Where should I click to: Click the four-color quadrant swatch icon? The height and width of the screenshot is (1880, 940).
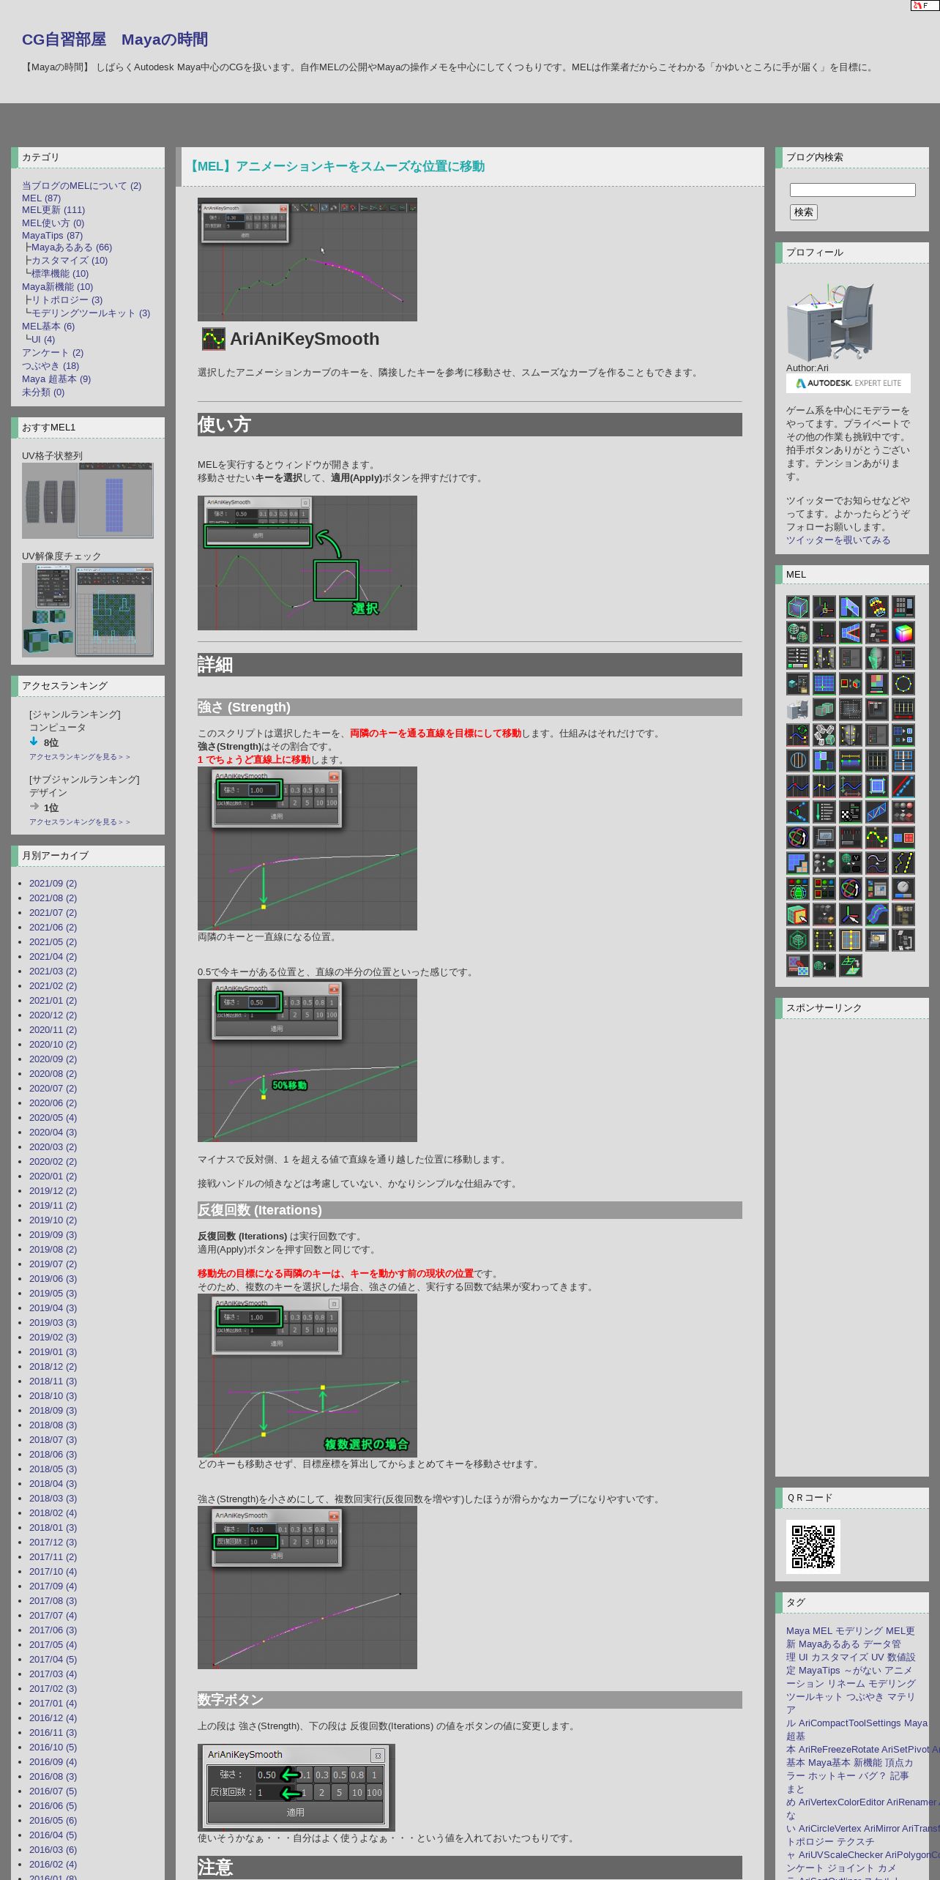click(877, 684)
